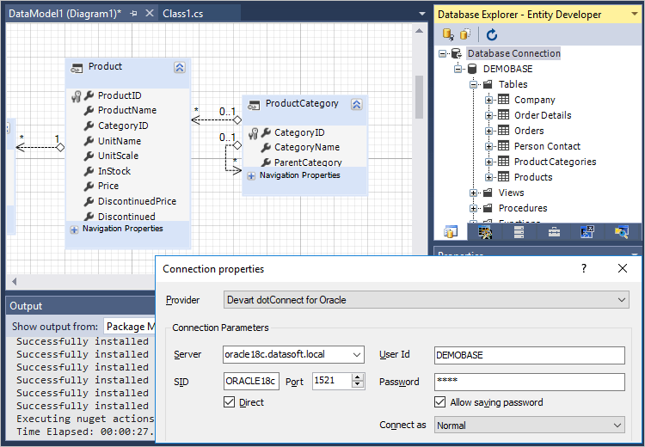Expand the ProductCategories table node
This screenshot has width=645, height=447.
[x=488, y=162]
